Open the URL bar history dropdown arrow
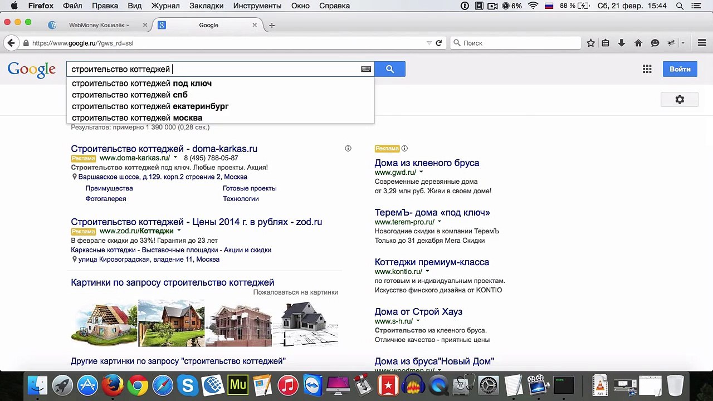The width and height of the screenshot is (713, 401). coord(429,43)
